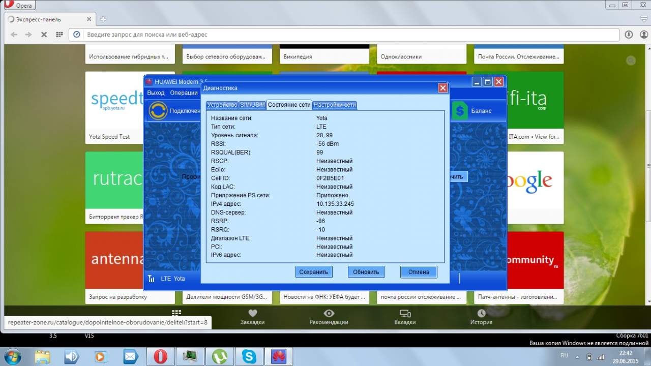Focus the Opera address and search field
This screenshot has height=366, width=651.
click(x=344, y=35)
